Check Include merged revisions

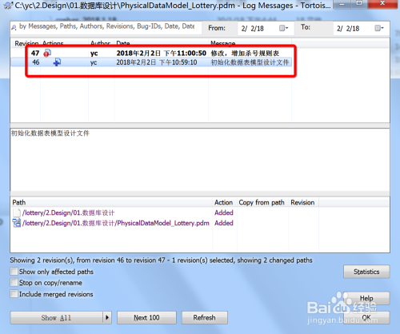coord(14,294)
